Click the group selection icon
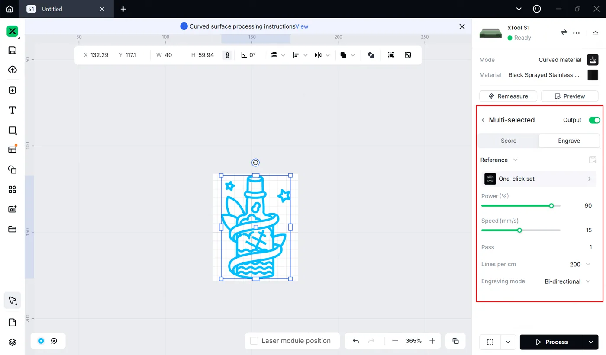The height and width of the screenshot is (355, 606). coord(391,55)
